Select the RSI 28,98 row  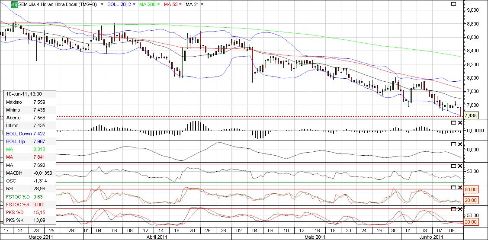click(x=29, y=189)
